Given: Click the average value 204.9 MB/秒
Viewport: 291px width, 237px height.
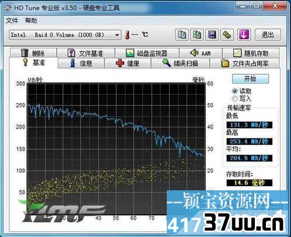Looking at the screenshot, I should coord(249,158).
